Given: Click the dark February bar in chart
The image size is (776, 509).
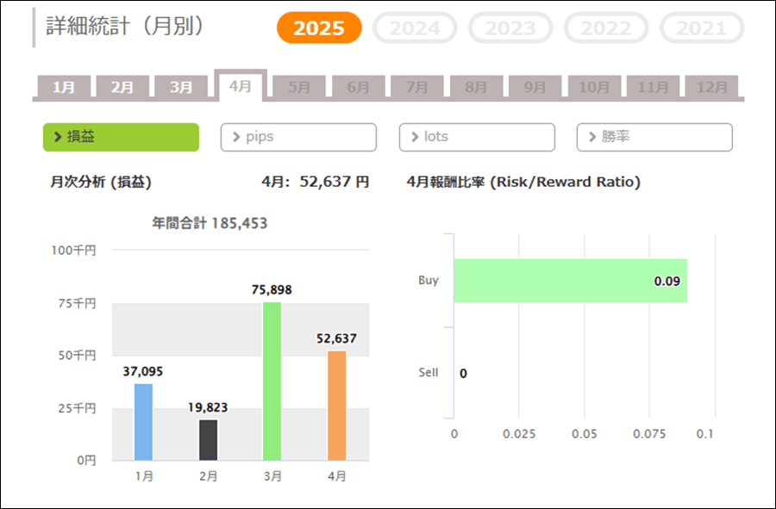Looking at the screenshot, I should tap(209, 439).
